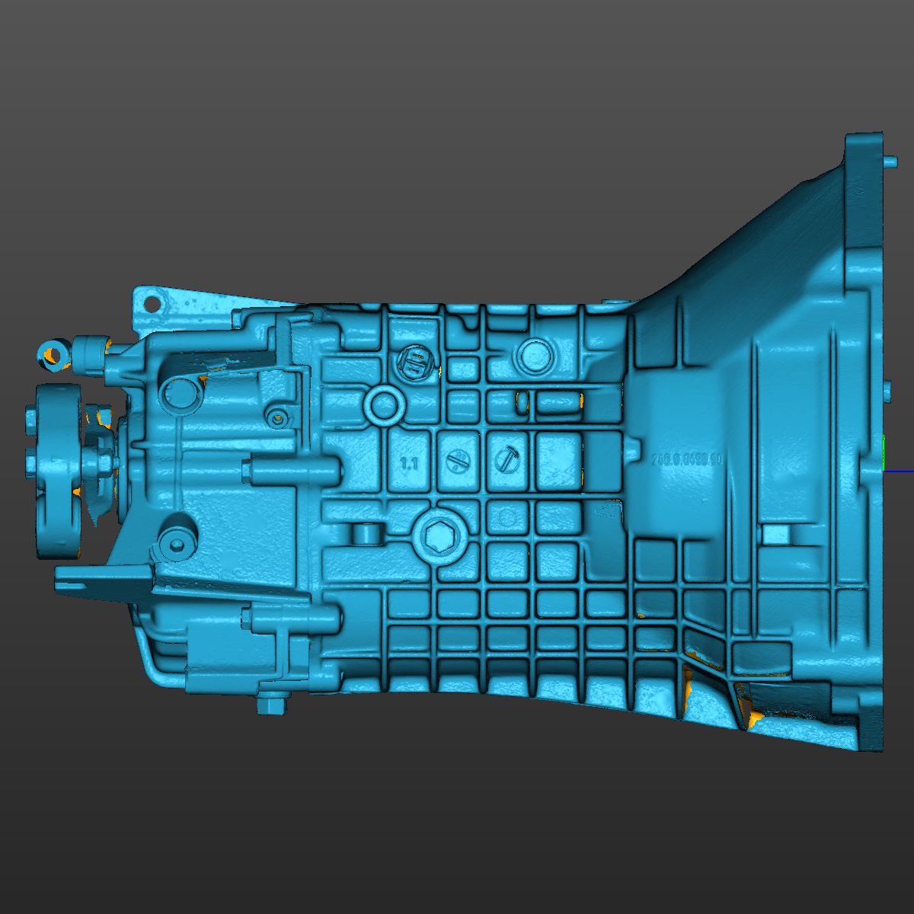Select the cast part number on the bell housing

(x=687, y=459)
